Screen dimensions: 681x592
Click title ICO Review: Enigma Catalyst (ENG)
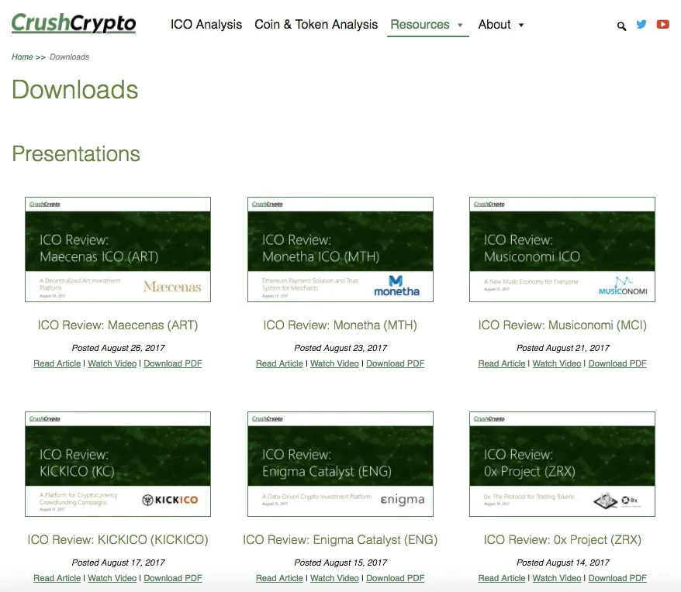tap(340, 539)
